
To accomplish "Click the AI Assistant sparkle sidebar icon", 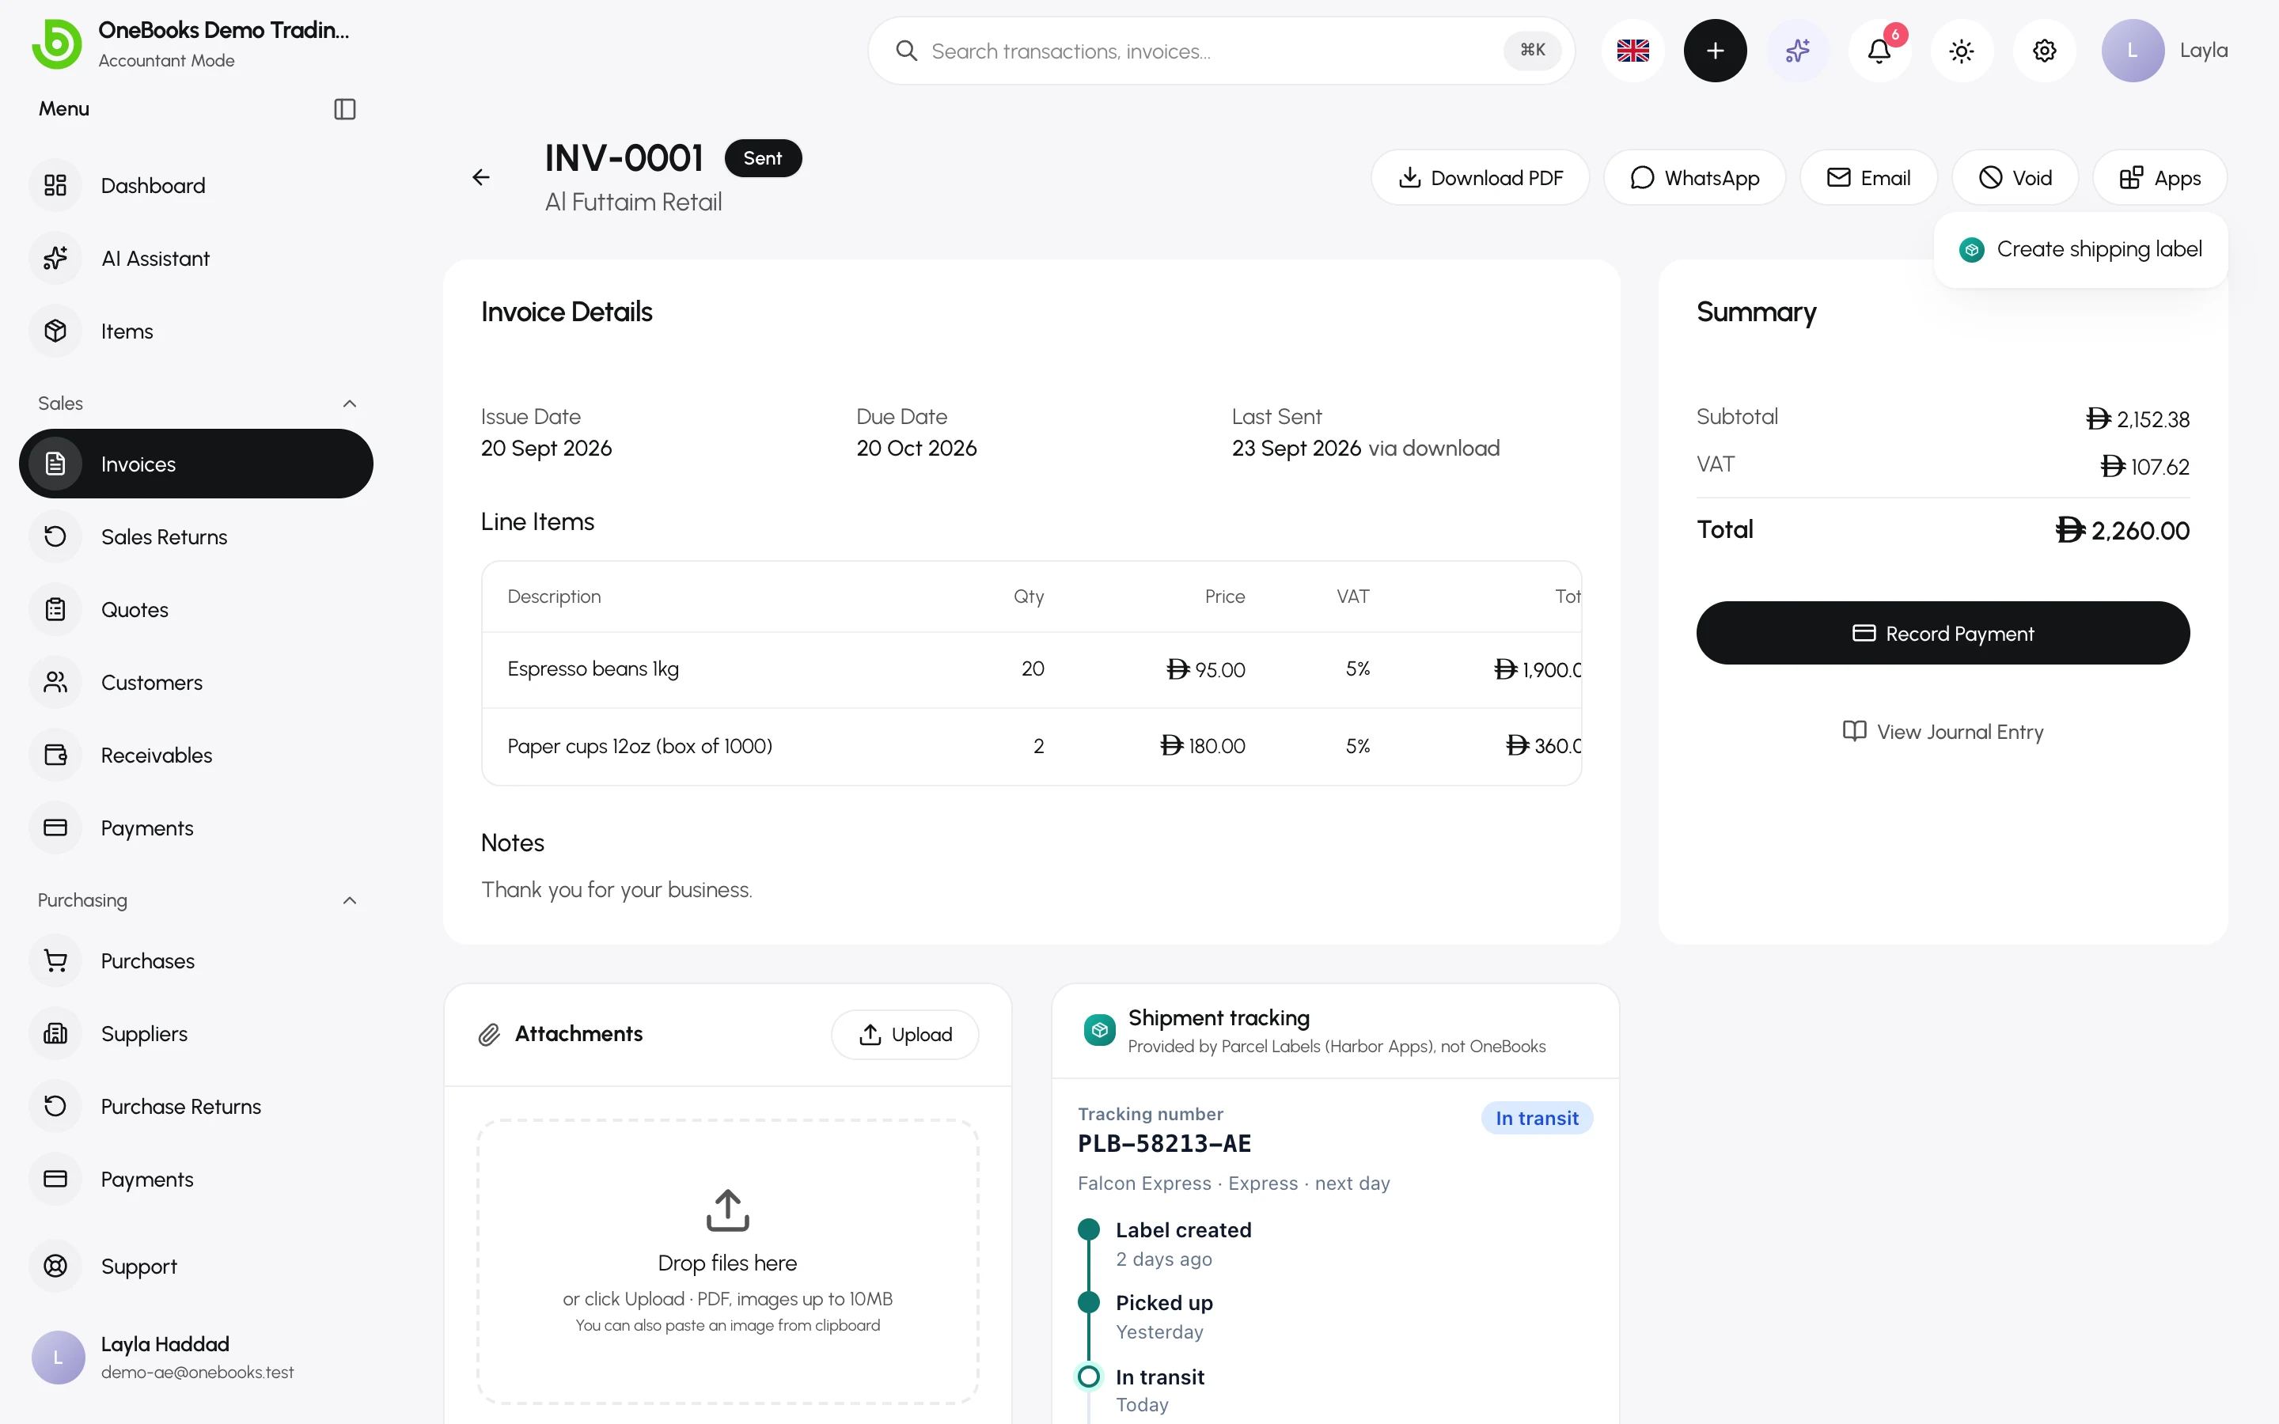I will (x=55, y=258).
